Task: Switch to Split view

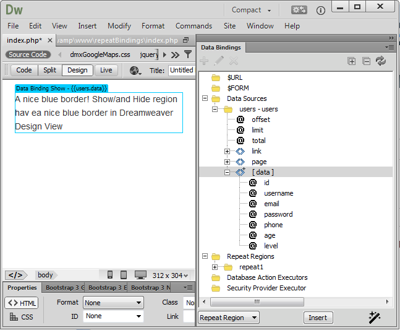Action: tap(49, 70)
